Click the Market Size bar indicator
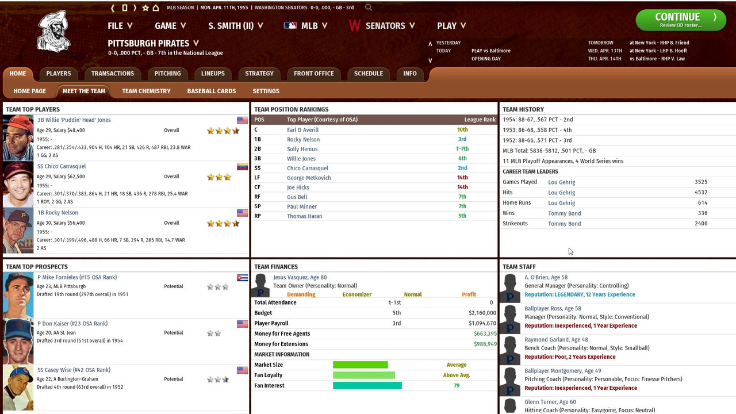Image resolution: width=736 pixels, height=414 pixels. click(361, 365)
